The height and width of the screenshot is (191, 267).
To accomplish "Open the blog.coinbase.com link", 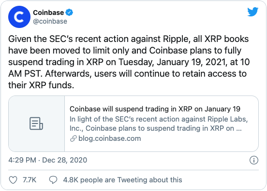I will click(110, 138).
